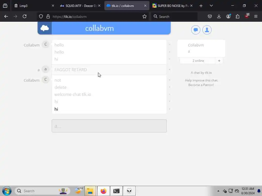
Task: Click the avatar 'a' in chat
Action: point(46,69)
